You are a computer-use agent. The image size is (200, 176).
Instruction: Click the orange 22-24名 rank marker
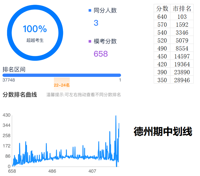(62, 85)
